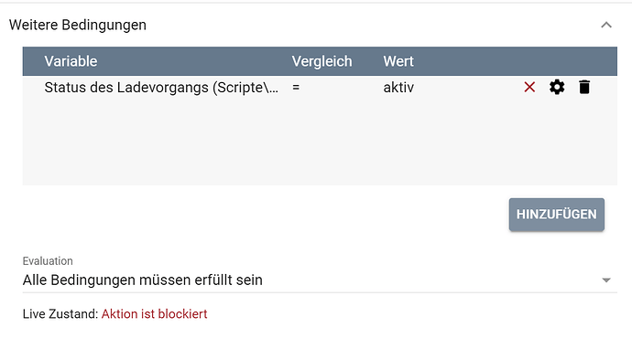Open the Evaluation dropdown arrow

click(x=606, y=280)
